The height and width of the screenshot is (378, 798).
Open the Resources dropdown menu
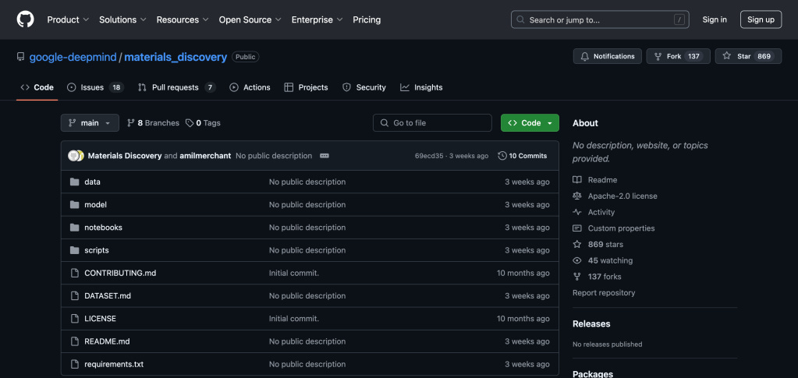click(183, 19)
